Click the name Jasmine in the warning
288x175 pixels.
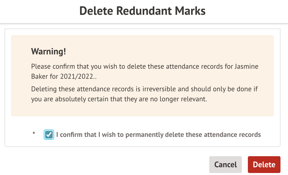[x=246, y=67]
